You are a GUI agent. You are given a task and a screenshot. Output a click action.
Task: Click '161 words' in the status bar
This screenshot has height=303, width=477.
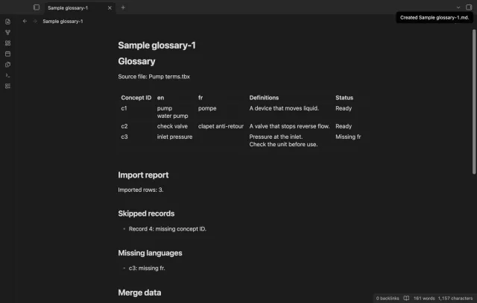[x=424, y=299]
